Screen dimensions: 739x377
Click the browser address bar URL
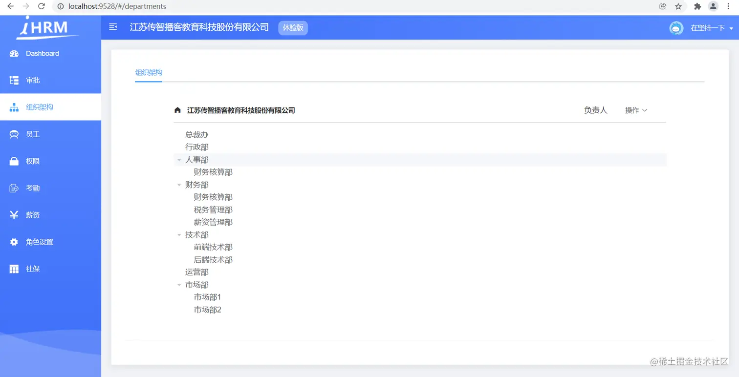[x=117, y=6]
